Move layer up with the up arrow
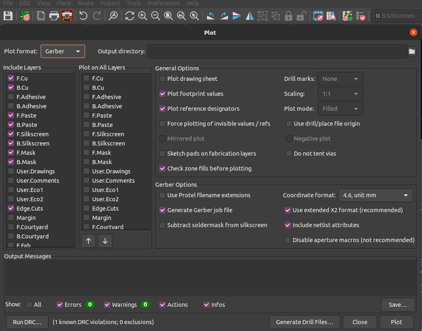 pyautogui.click(x=89, y=241)
